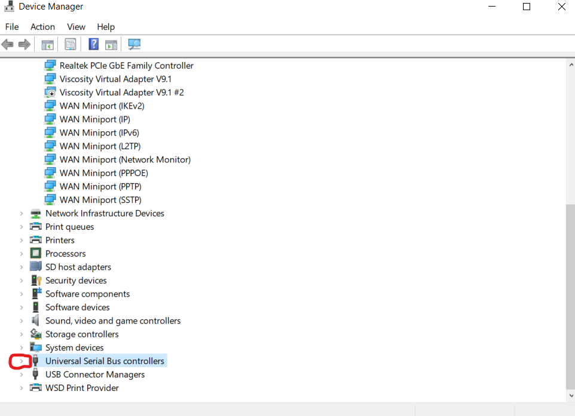Select WAN Miniport (IKEv2) entry

[102, 106]
